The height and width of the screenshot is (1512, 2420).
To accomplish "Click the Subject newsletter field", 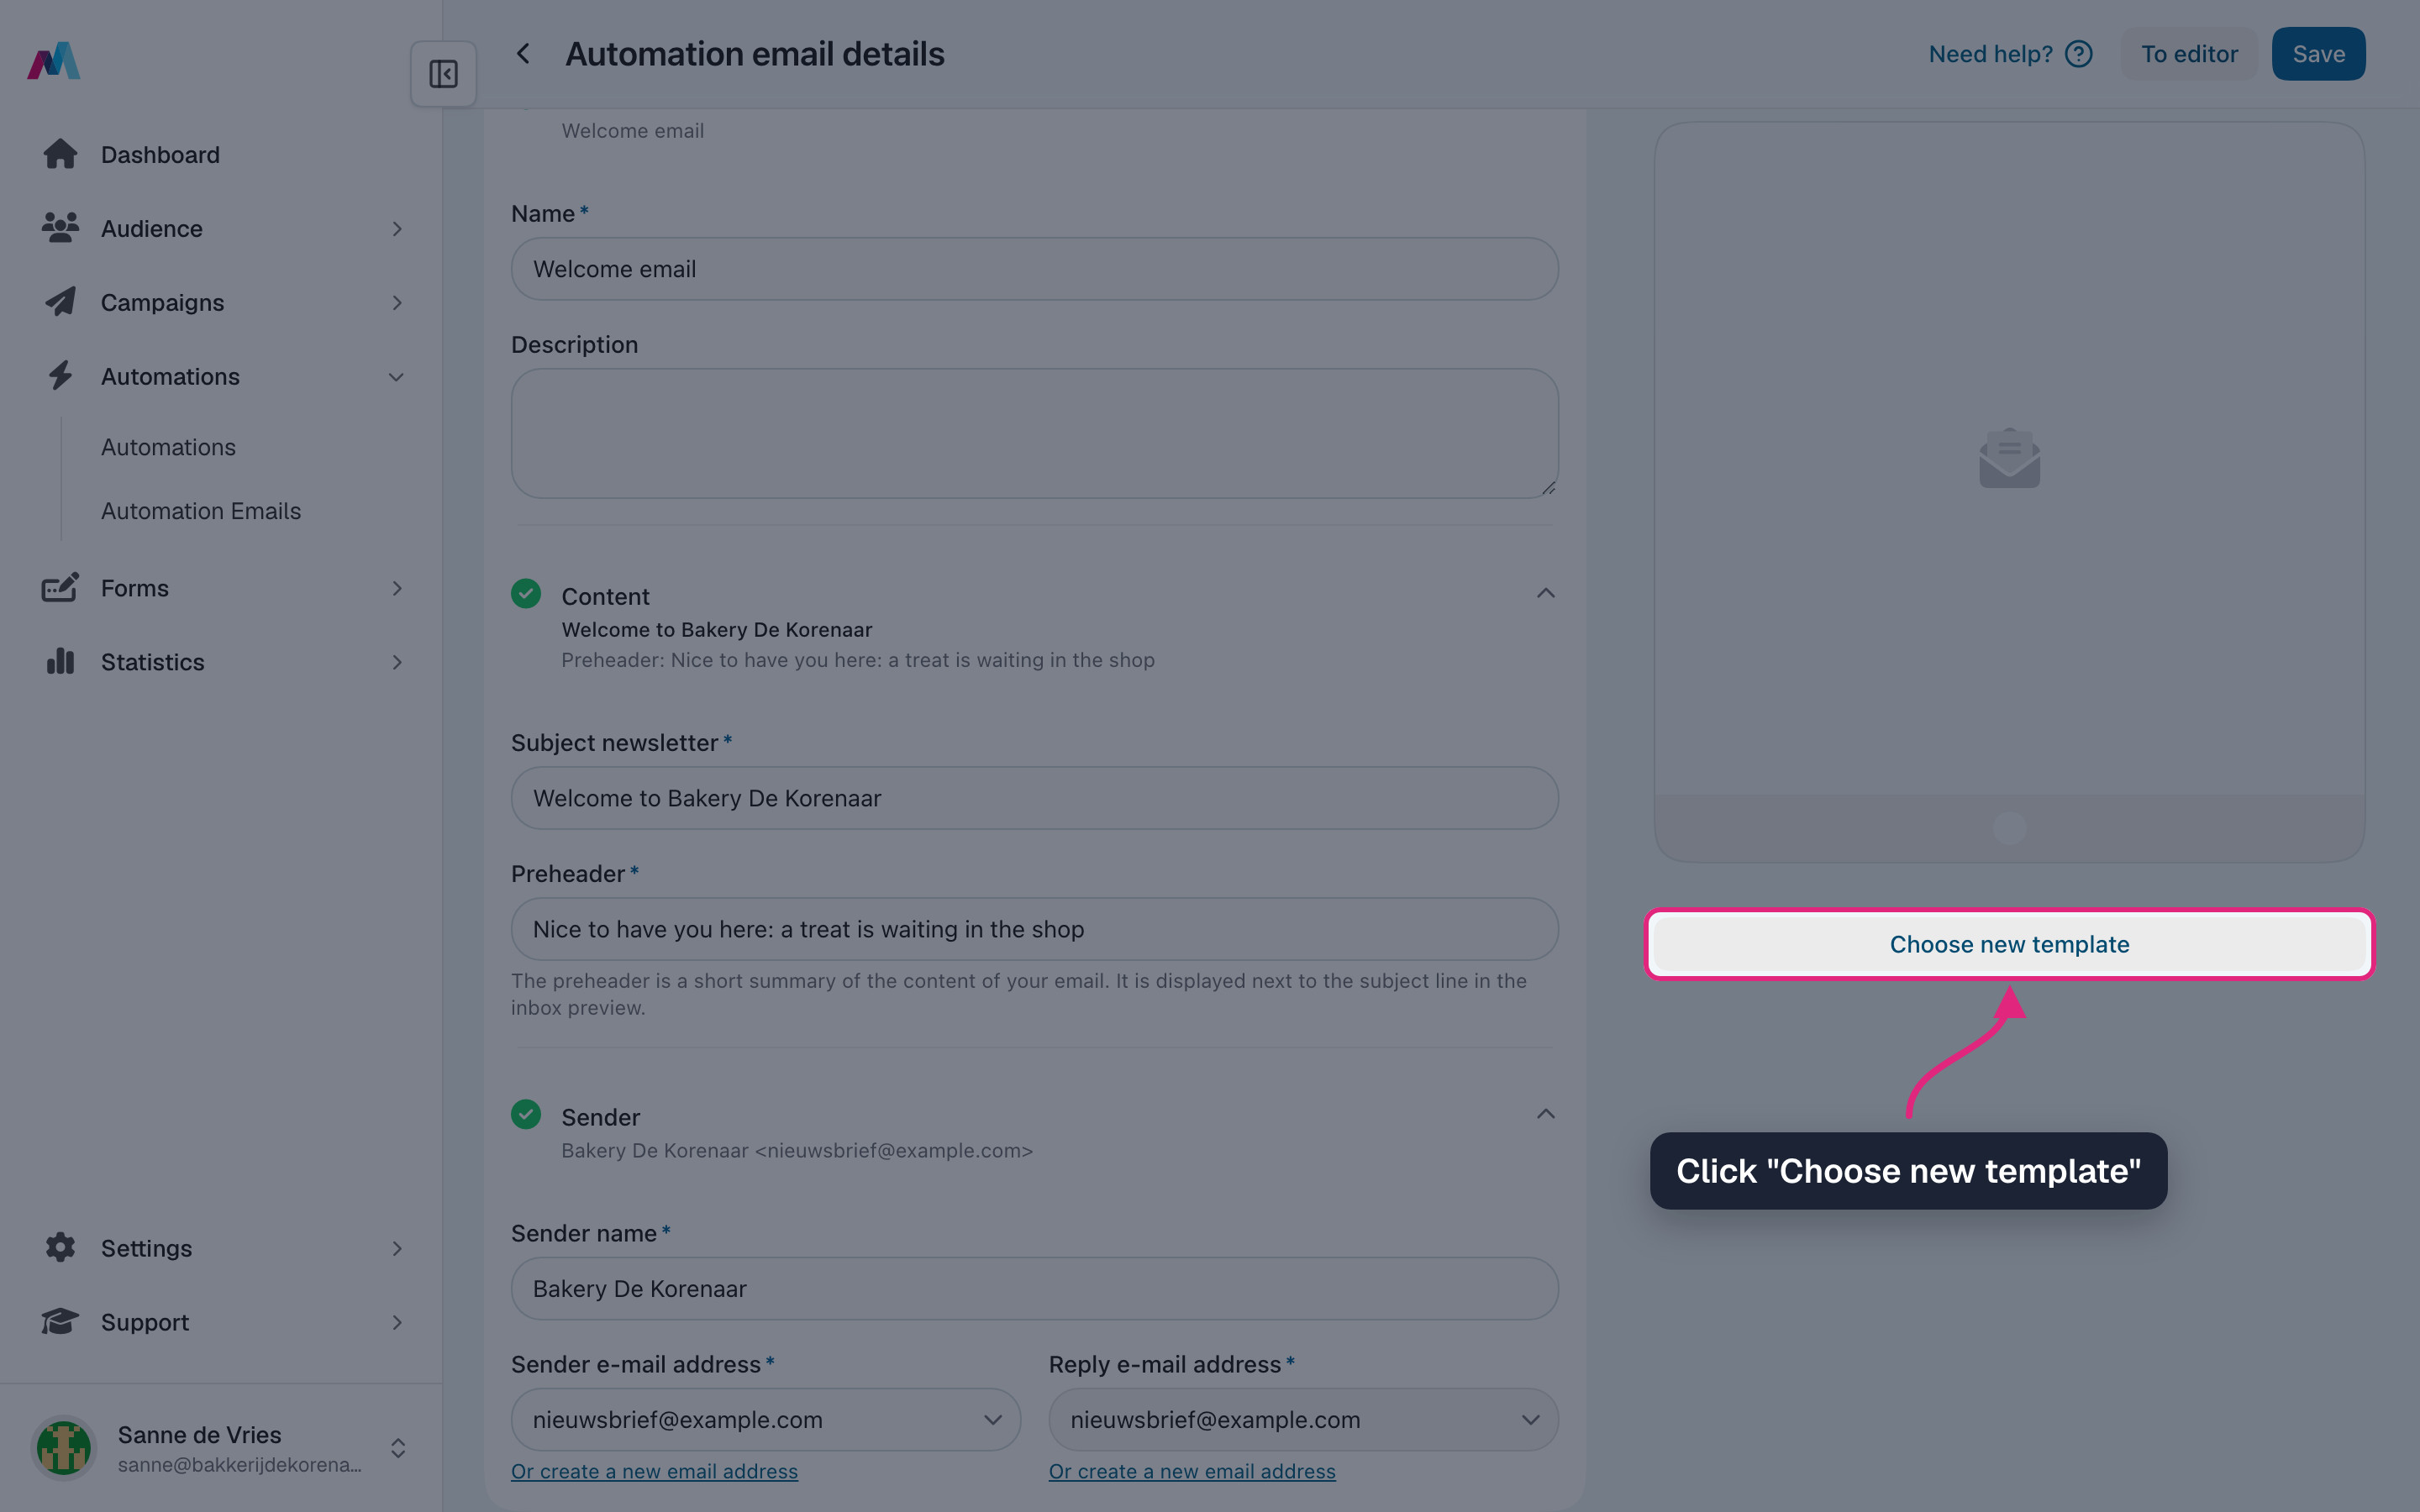I will pos(1035,798).
